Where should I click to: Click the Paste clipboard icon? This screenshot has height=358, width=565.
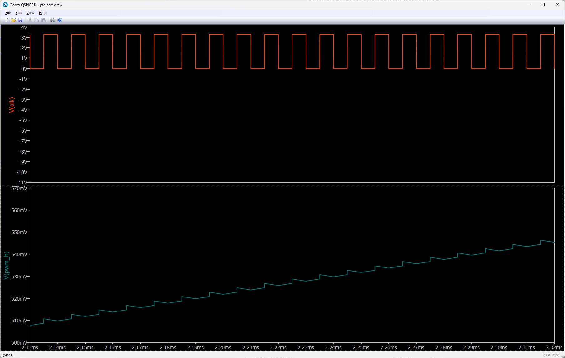pos(43,20)
